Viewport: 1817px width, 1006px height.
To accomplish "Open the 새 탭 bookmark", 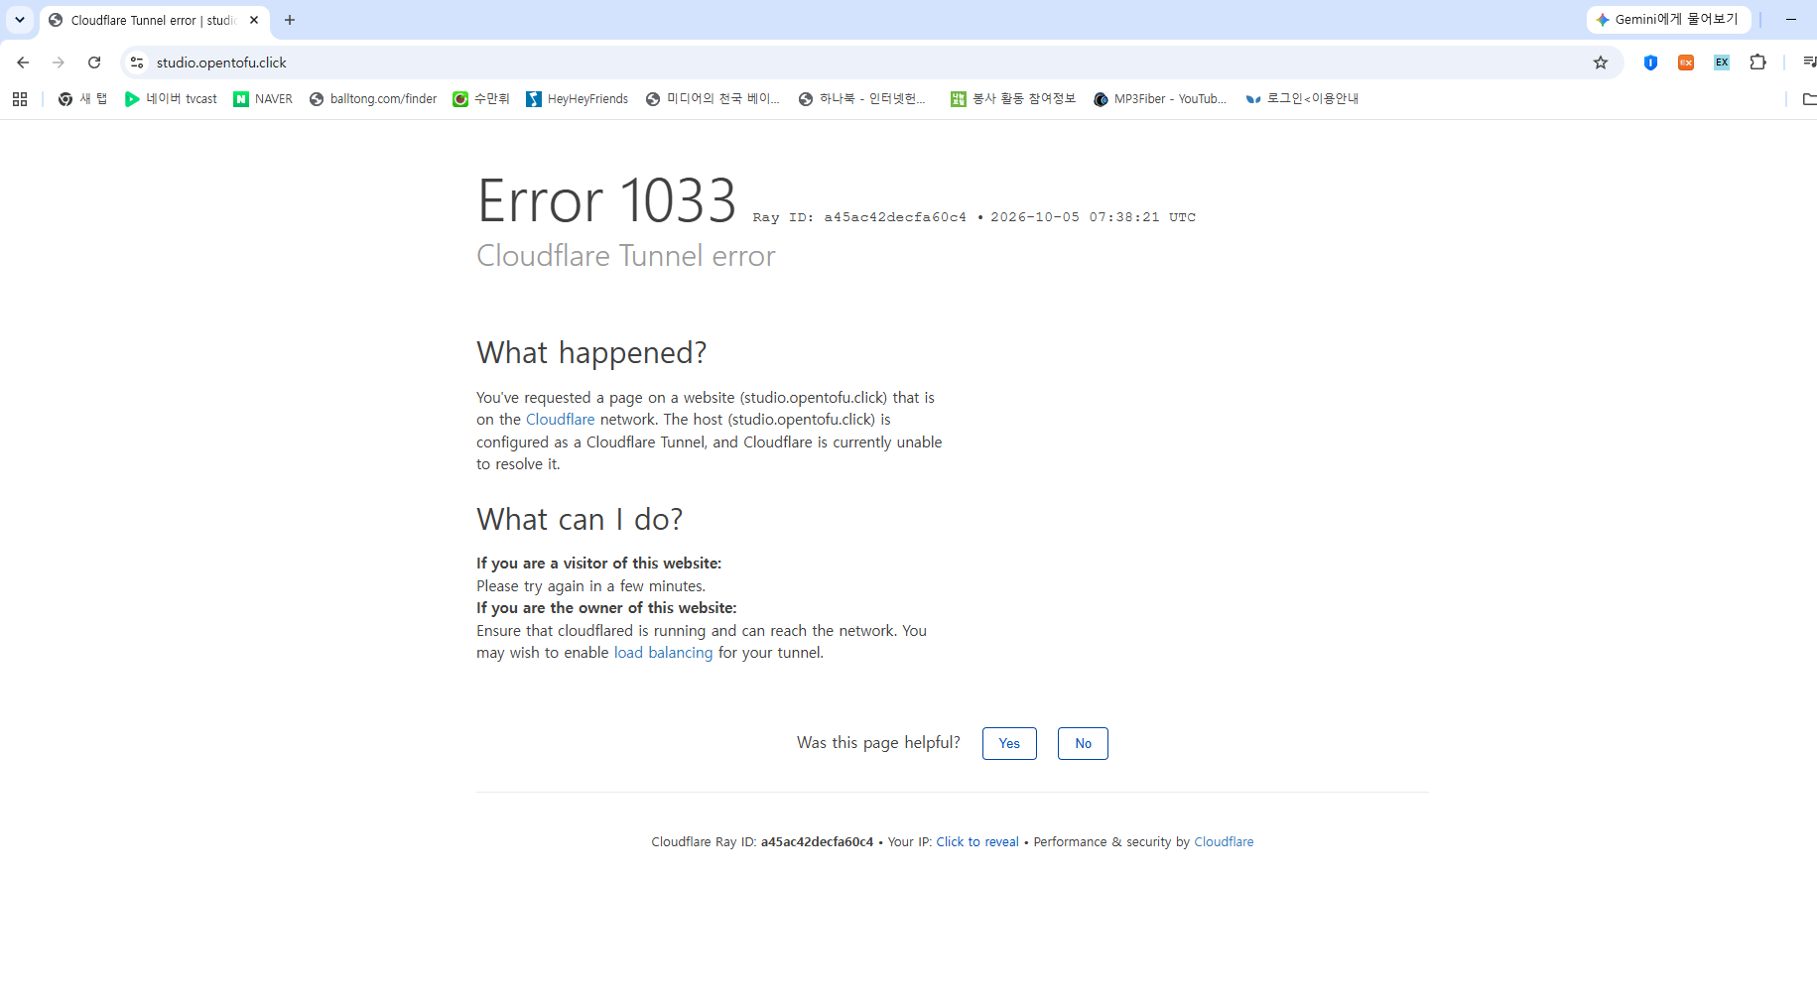I will pos(82,99).
